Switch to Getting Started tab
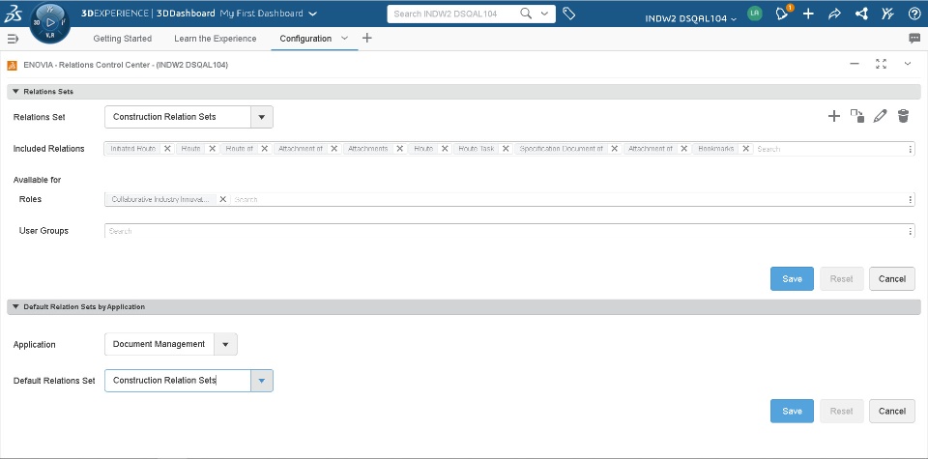Image resolution: width=928 pixels, height=459 pixels. [x=123, y=39]
